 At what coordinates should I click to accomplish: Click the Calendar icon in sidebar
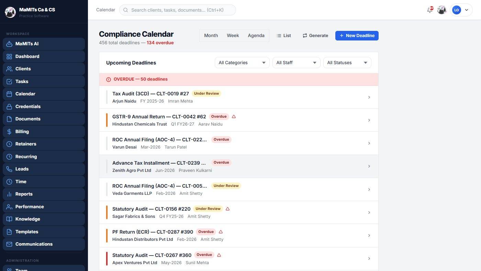coord(9,94)
